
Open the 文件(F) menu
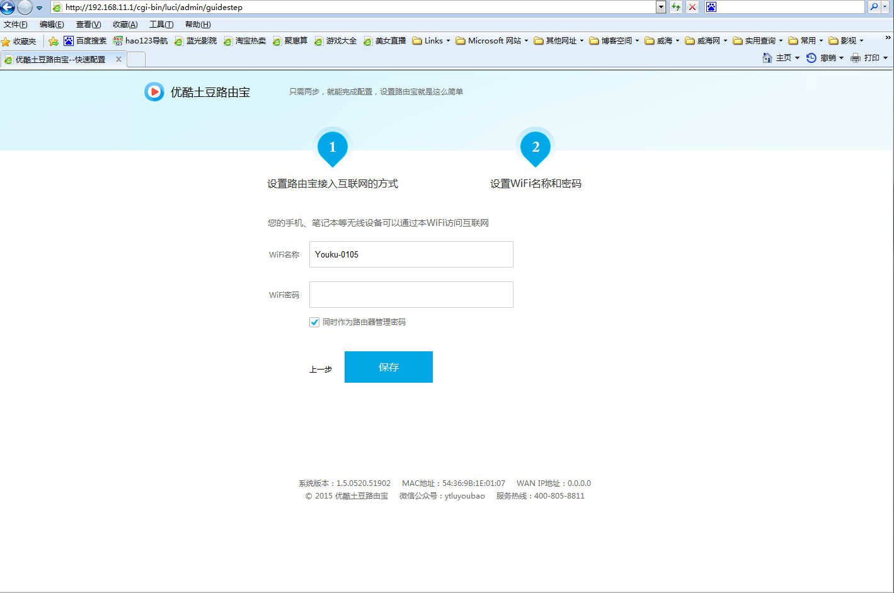pyautogui.click(x=16, y=25)
